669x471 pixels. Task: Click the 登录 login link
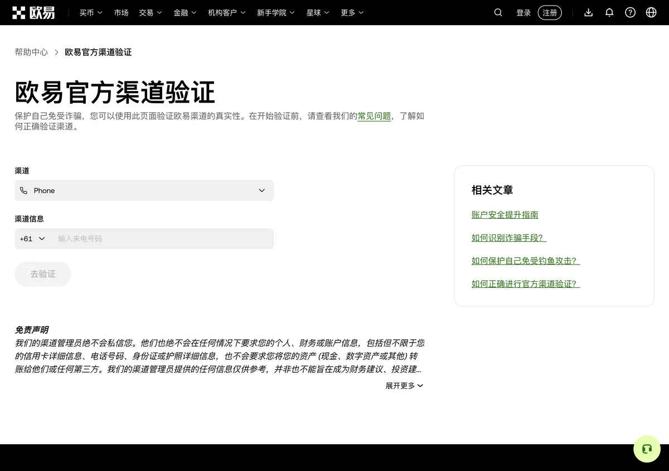tap(523, 12)
